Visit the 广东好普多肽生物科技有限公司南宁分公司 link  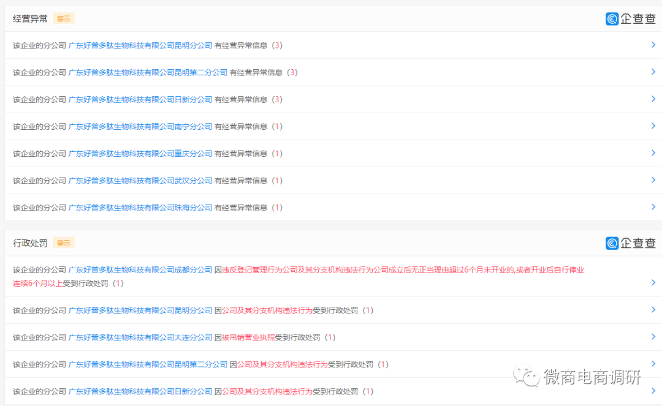[x=140, y=127]
